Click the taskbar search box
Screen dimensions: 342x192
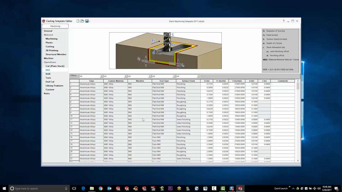(x=39, y=189)
